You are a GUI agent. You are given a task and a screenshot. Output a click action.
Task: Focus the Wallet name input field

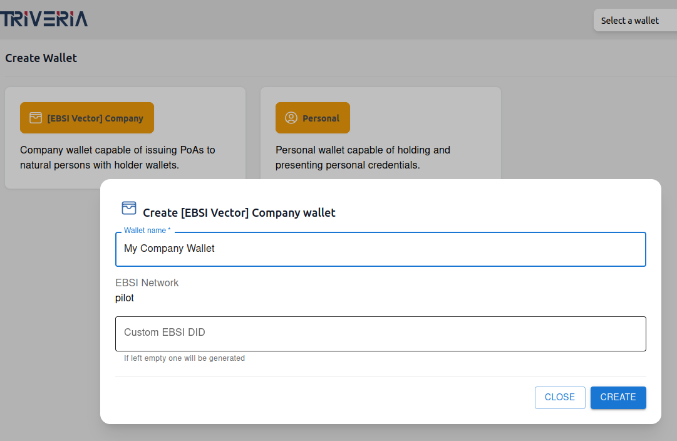tap(380, 249)
